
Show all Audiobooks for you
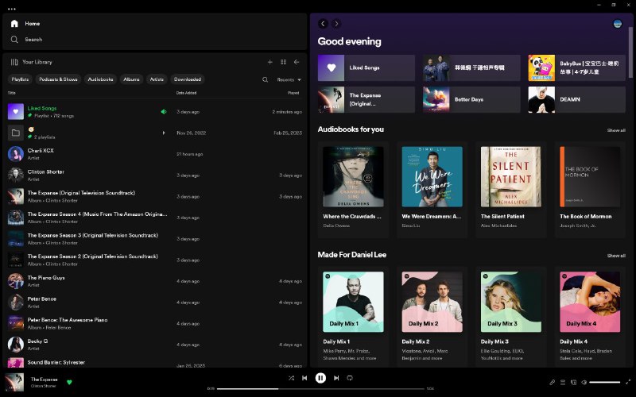616,130
